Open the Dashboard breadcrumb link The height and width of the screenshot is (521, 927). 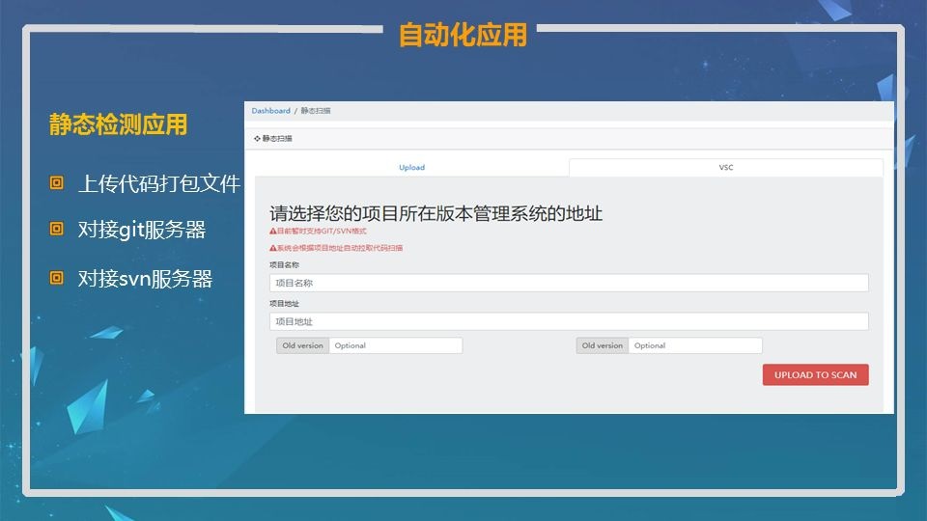pos(270,111)
